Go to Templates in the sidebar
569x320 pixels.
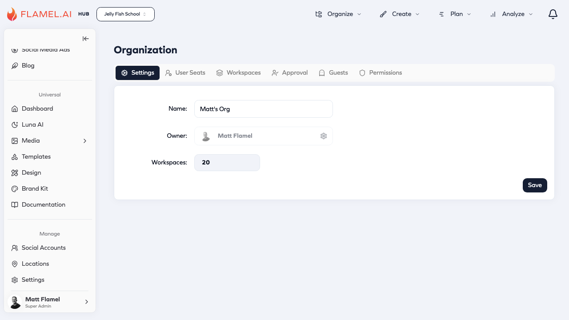point(50,156)
